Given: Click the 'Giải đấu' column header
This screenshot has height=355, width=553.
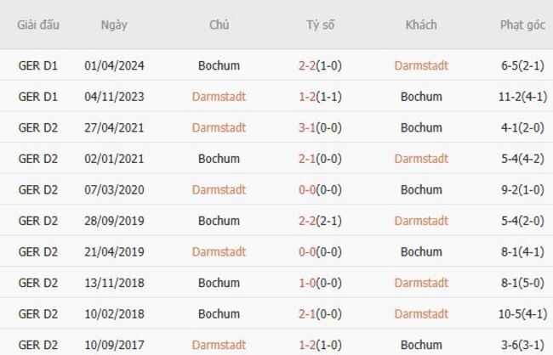Looking at the screenshot, I should point(38,25).
